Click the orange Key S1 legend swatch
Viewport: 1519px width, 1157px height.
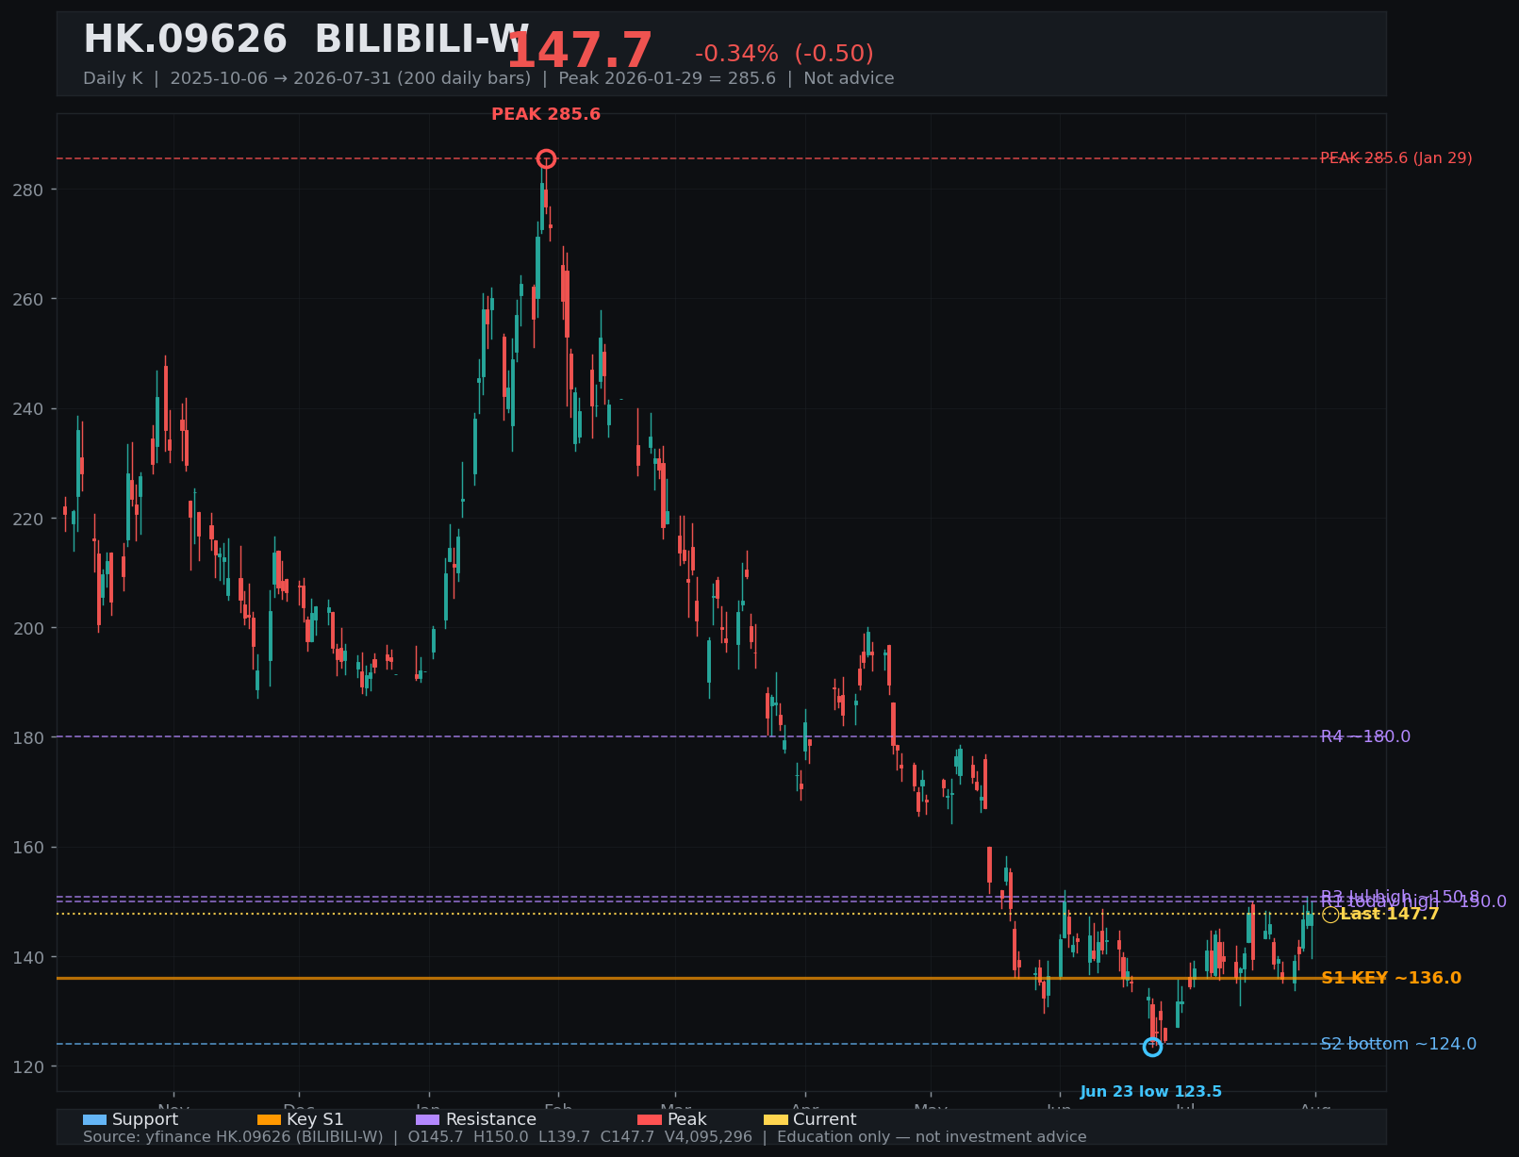(269, 1120)
